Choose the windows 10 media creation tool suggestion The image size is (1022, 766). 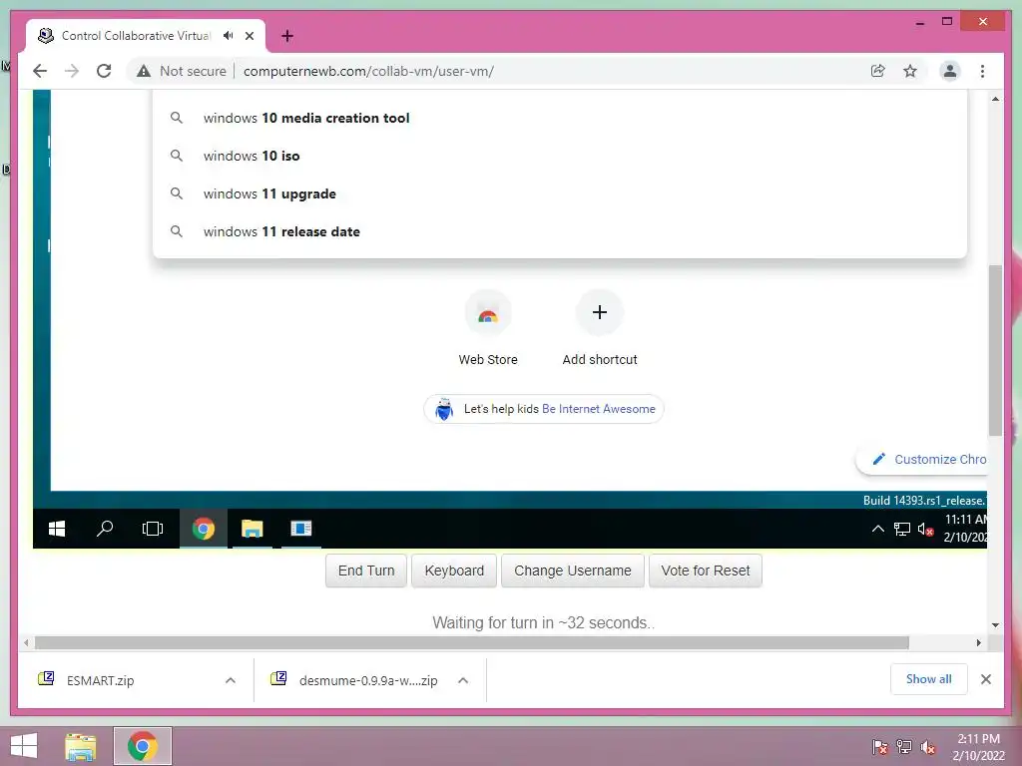pyautogui.click(x=559, y=118)
